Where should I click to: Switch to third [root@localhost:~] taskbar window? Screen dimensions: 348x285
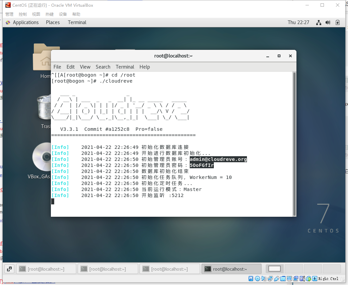coord(170,269)
